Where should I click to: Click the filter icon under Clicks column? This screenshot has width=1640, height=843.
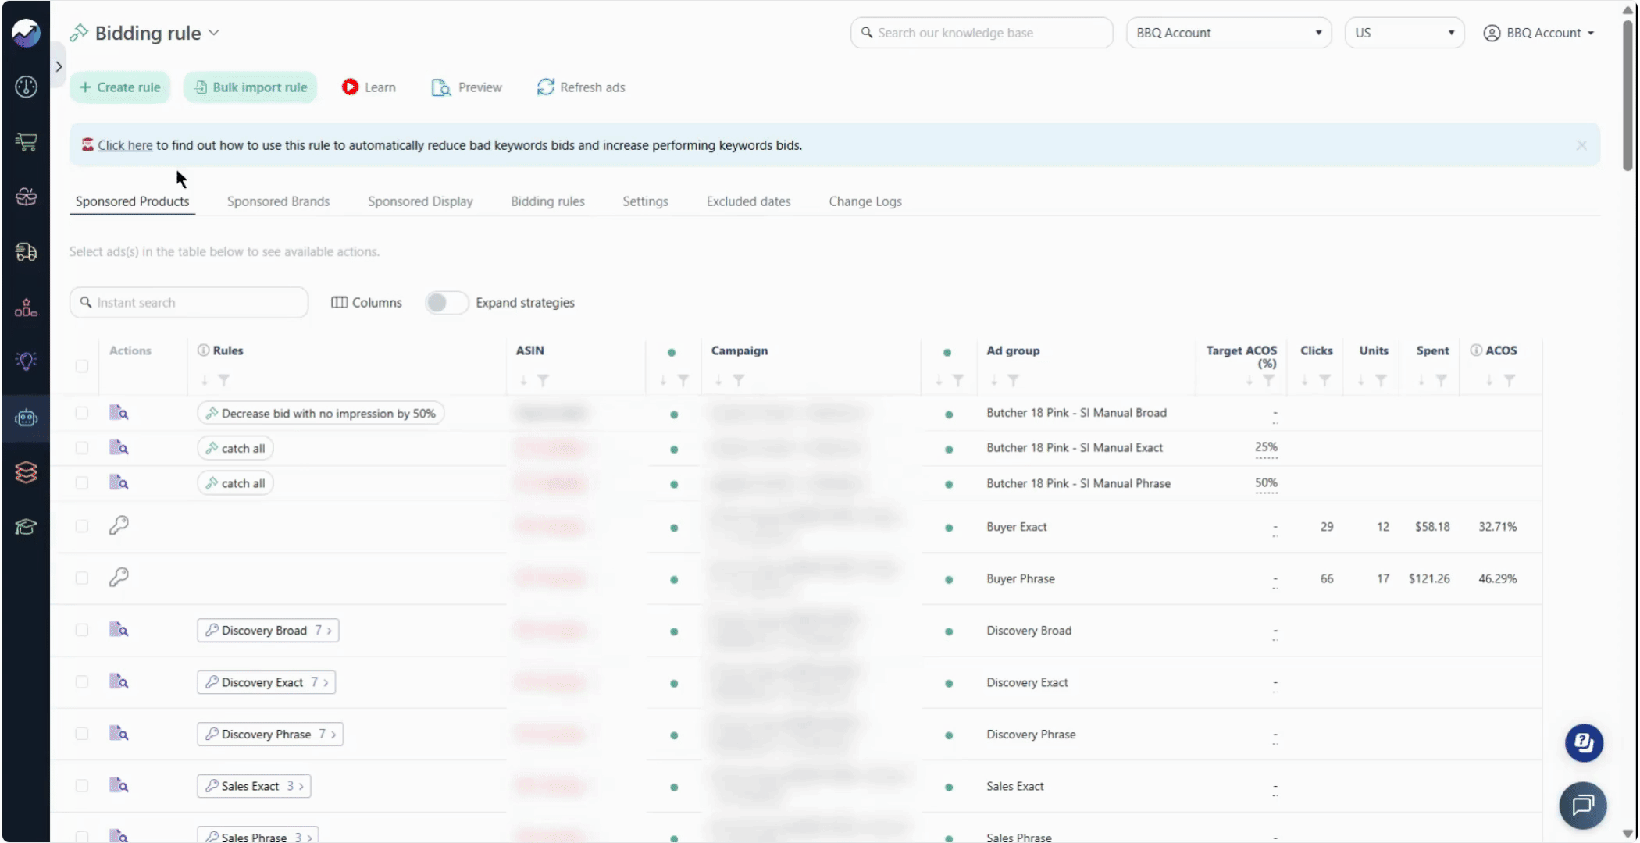tap(1325, 380)
